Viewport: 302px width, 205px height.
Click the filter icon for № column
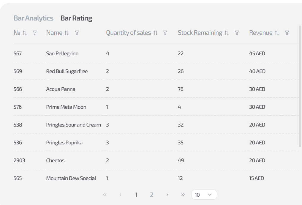[x=35, y=33]
